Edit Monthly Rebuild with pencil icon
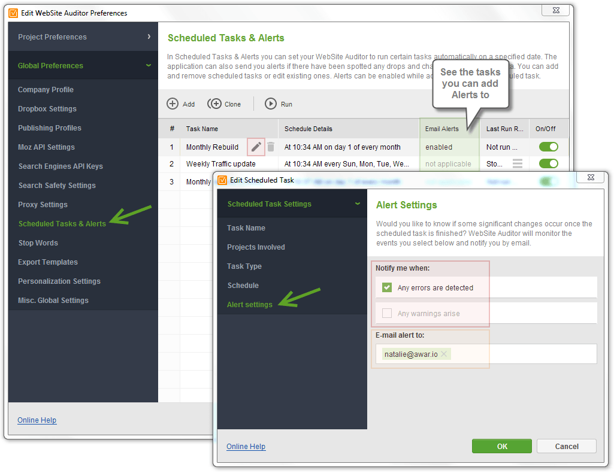This screenshot has height=473, width=614. pos(256,147)
